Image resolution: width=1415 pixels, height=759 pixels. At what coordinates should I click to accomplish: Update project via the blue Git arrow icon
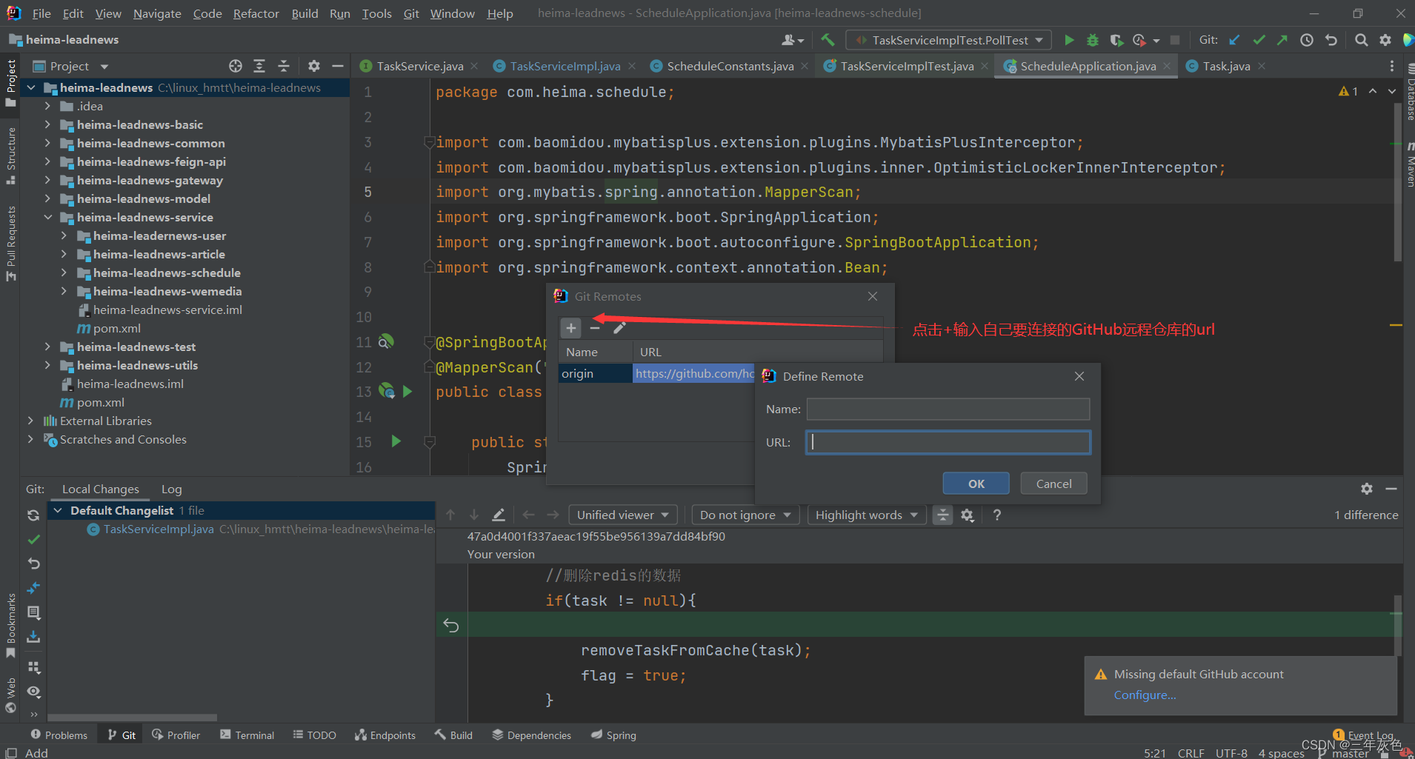1235,40
